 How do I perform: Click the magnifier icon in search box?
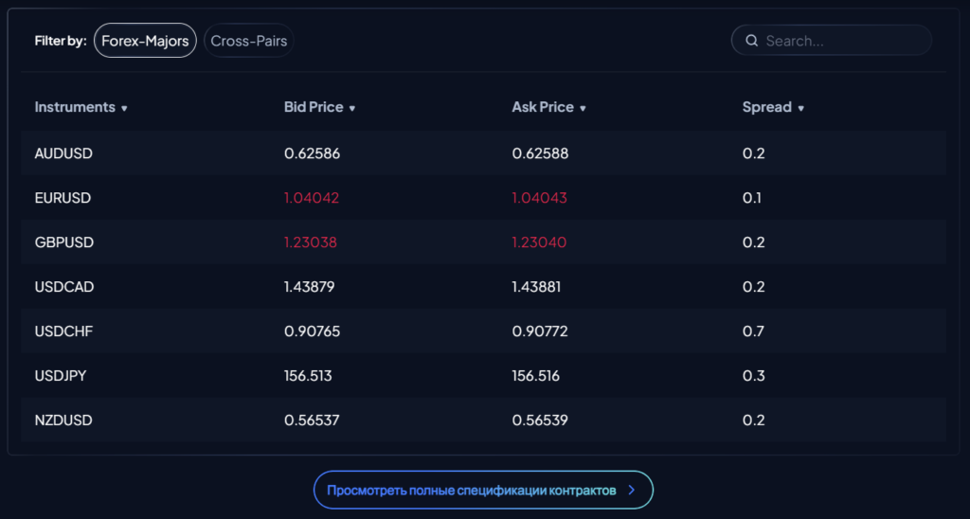click(752, 41)
